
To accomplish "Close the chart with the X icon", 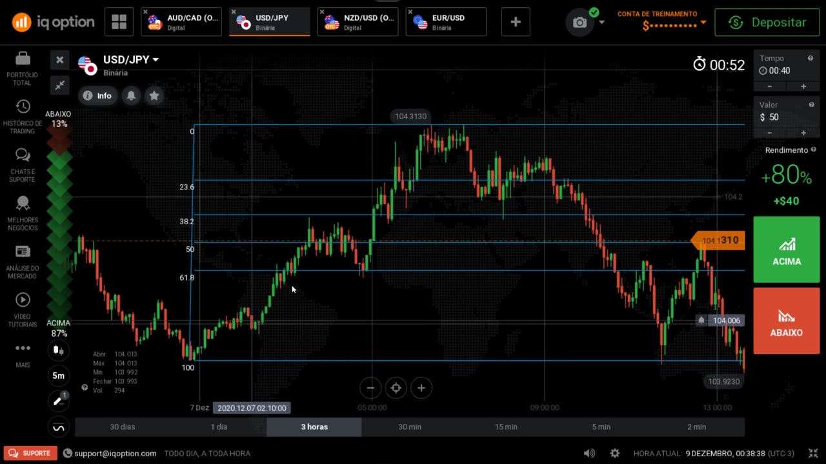I will click(x=59, y=60).
